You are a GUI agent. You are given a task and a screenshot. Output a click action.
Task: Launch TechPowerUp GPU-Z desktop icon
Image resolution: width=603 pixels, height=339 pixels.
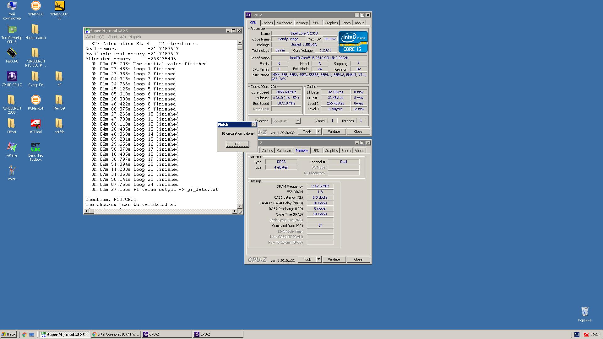12,34
